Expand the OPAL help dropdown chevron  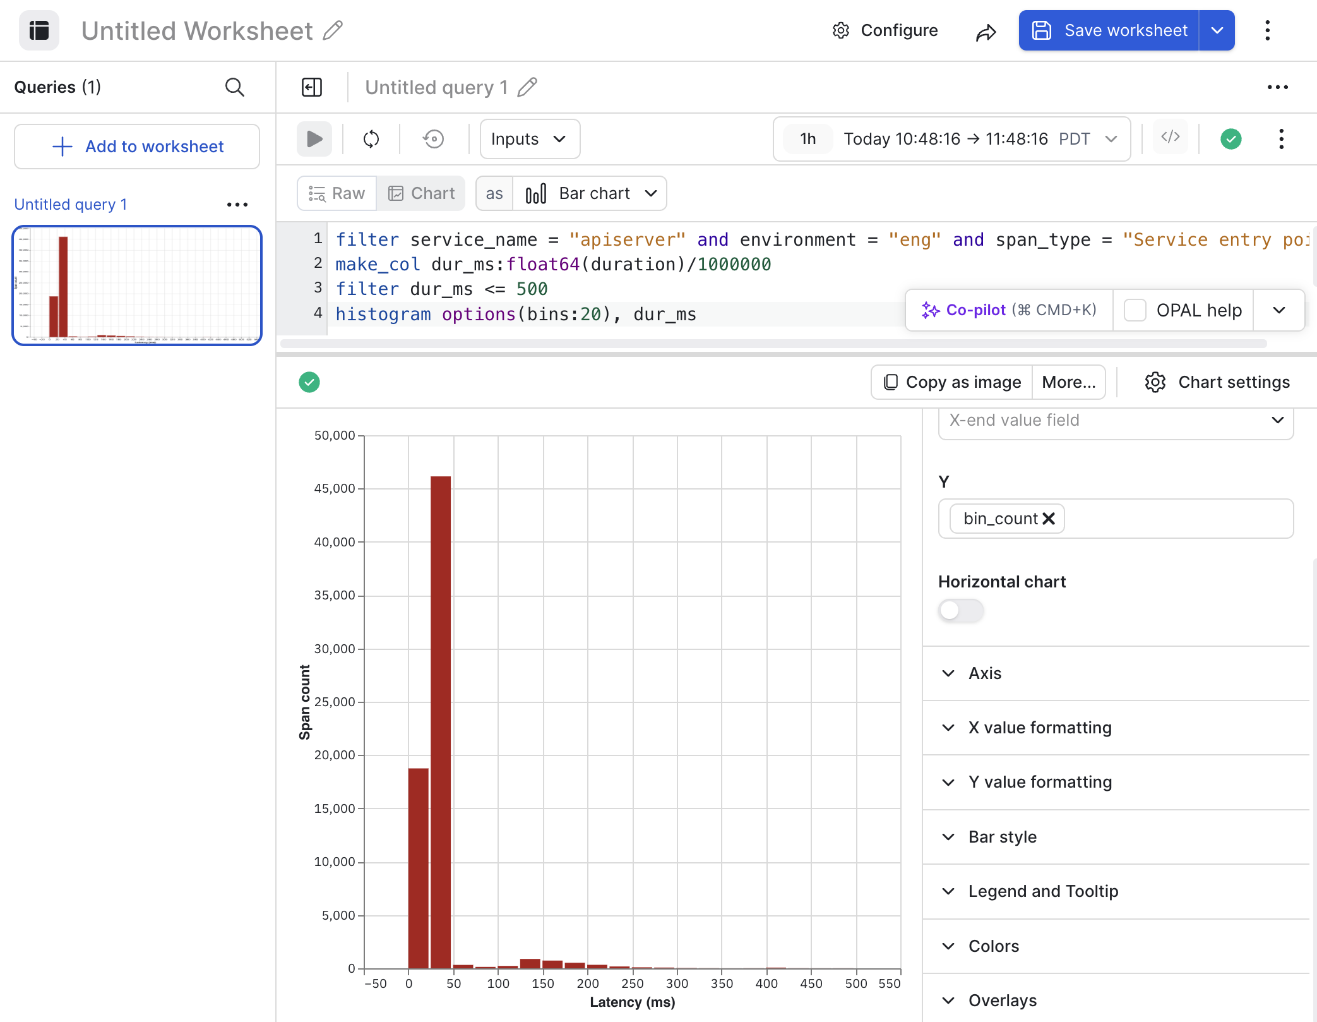click(x=1278, y=310)
